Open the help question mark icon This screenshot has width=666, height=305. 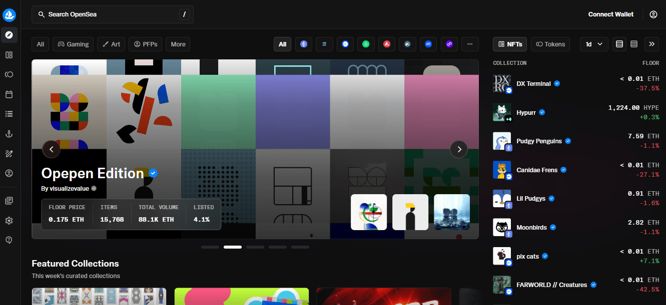9,240
